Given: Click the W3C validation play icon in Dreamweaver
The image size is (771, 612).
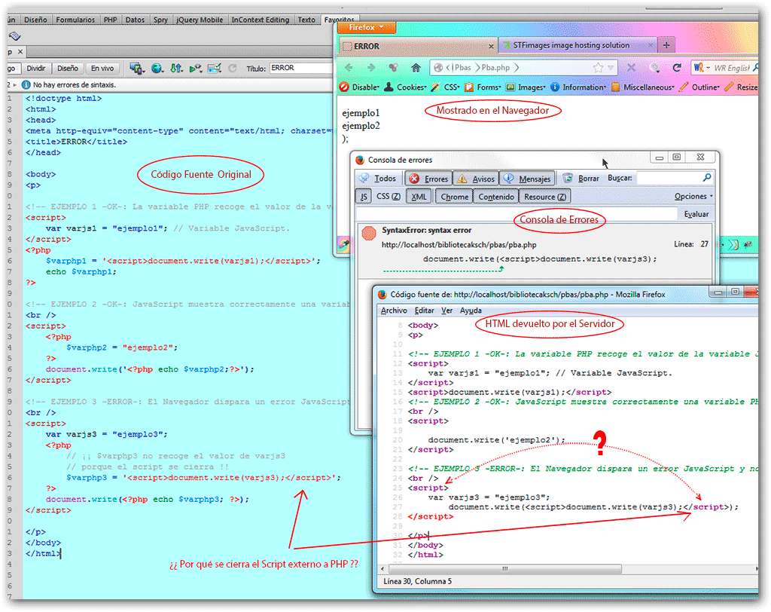Looking at the screenshot, I should click(x=195, y=69).
